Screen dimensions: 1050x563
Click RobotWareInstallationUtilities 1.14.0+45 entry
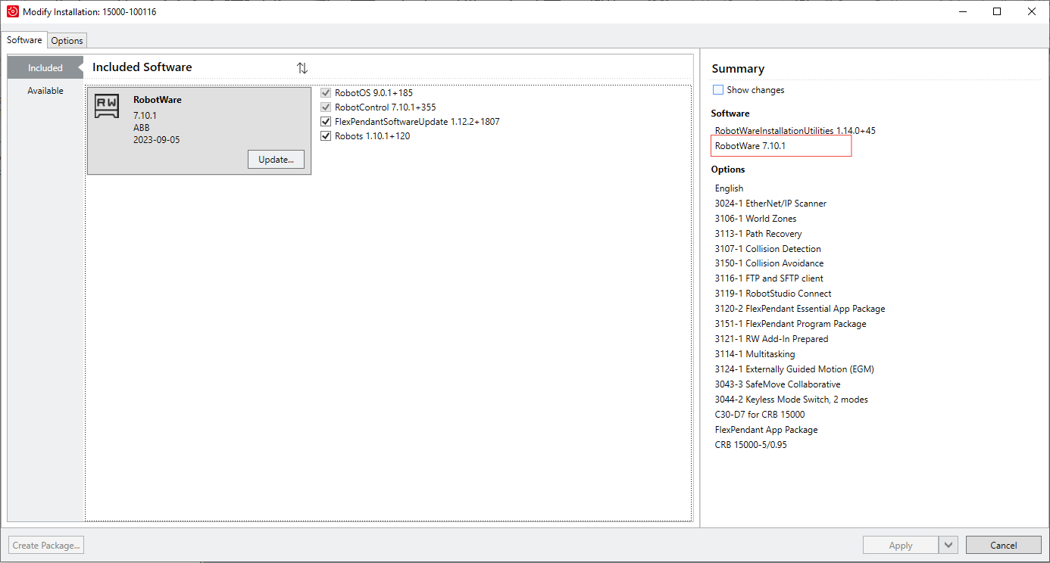[795, 131]
